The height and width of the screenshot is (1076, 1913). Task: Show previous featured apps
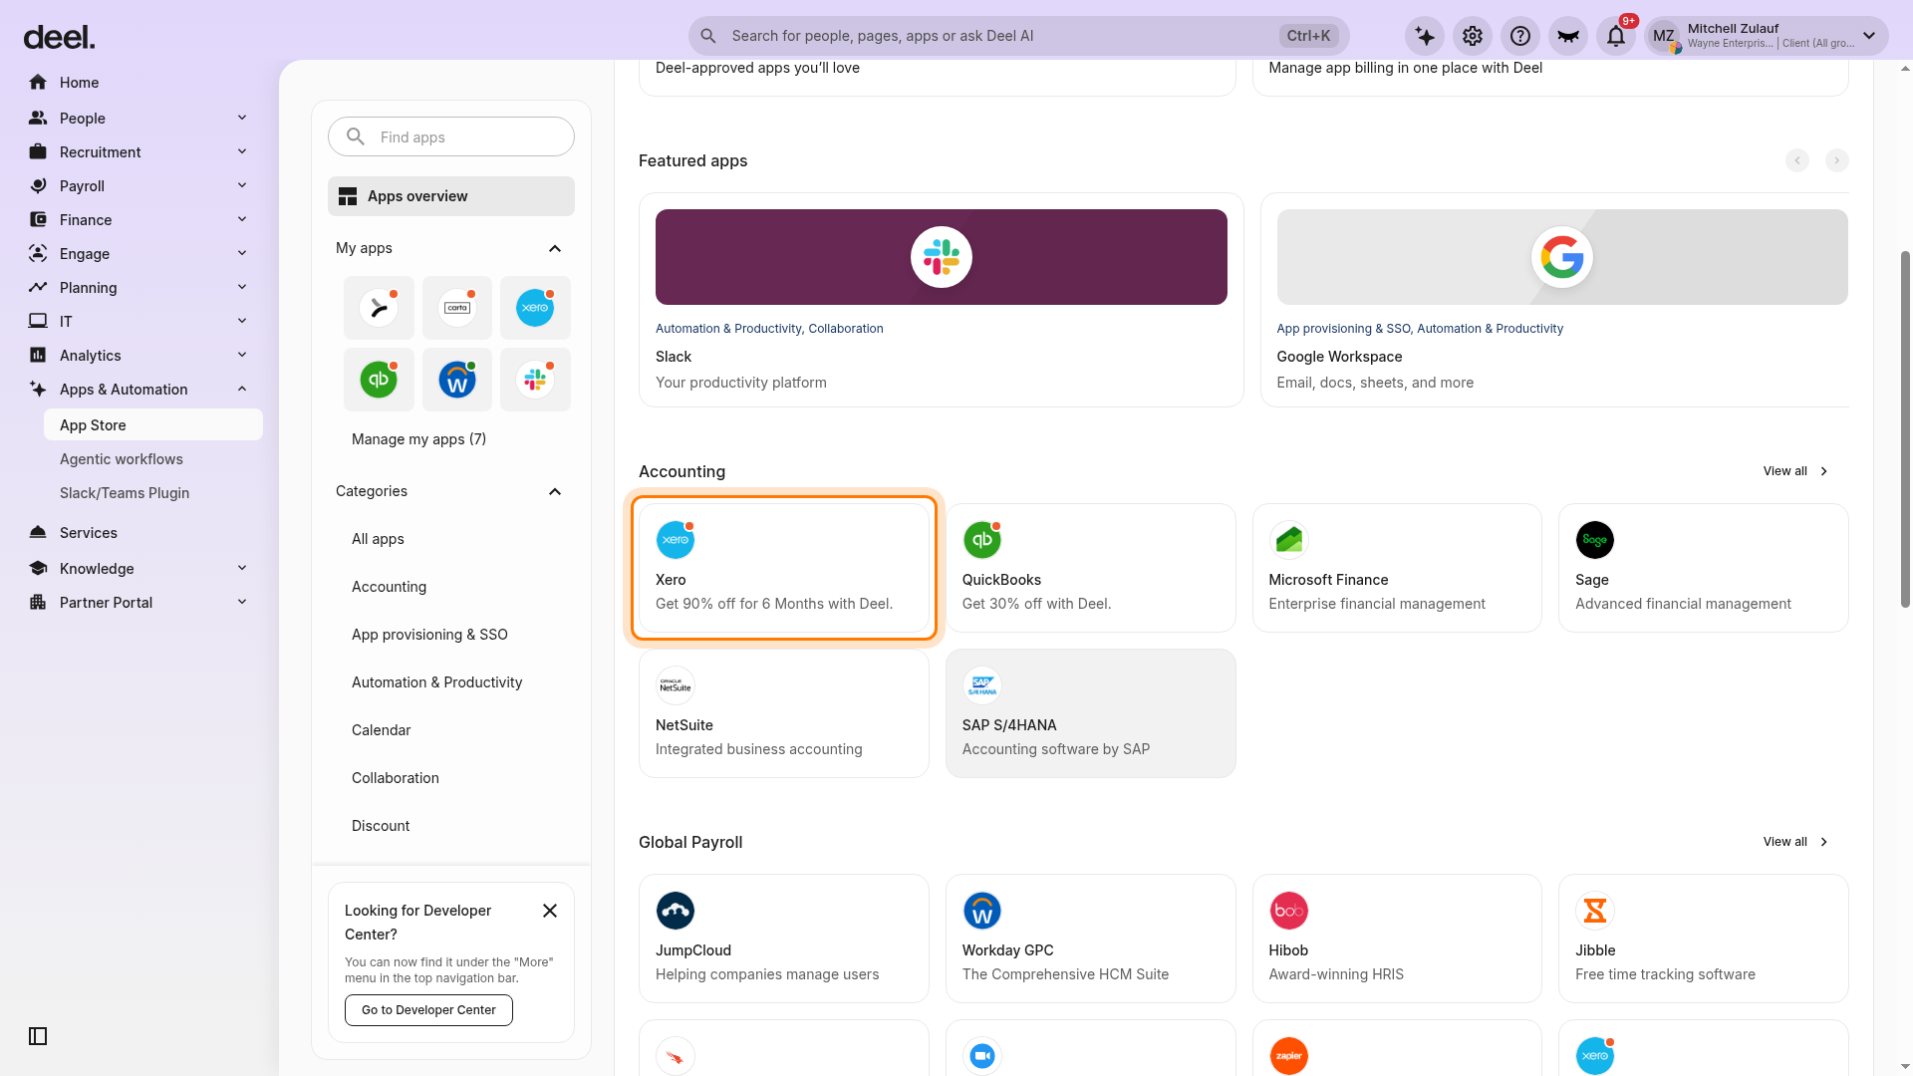click(1797, 160)
